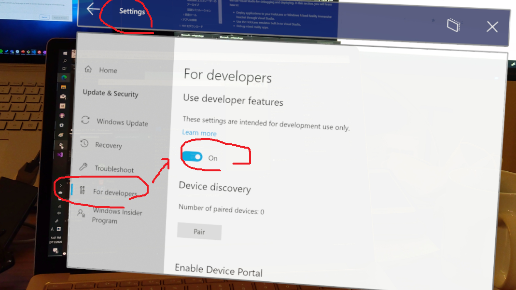The width and height of the screenshot is (516, 290).
Task: Expand hidden tray icons chevron on laptop
Action: pos(60,185)
